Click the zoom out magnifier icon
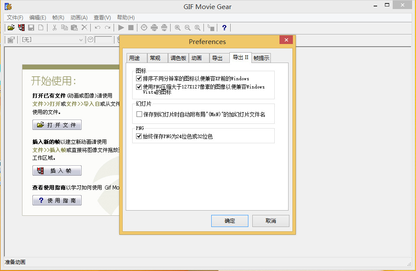This screenshot has width=416, height=271. tap(187, 28)
